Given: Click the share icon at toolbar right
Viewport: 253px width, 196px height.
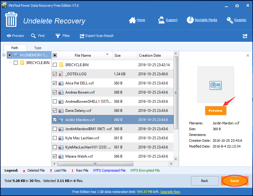Looking at the screenshot, I should click(245, 36).
